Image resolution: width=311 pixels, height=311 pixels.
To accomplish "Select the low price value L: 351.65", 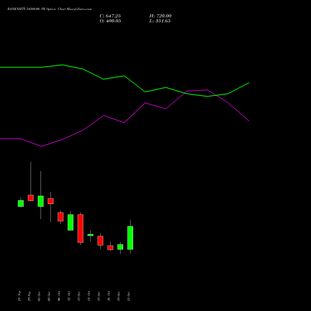I will coord(160,21).
